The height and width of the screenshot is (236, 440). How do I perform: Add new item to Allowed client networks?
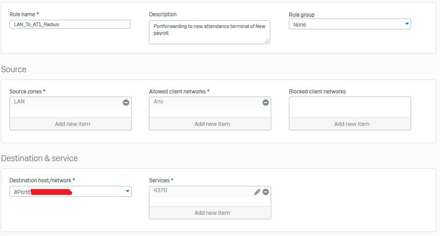click(210, 124)
